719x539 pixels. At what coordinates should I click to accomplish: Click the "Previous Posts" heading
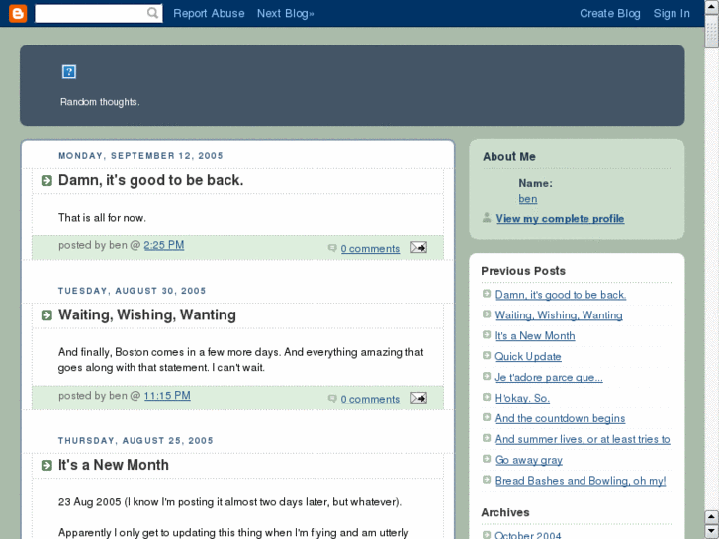click(x=523, y=271)
